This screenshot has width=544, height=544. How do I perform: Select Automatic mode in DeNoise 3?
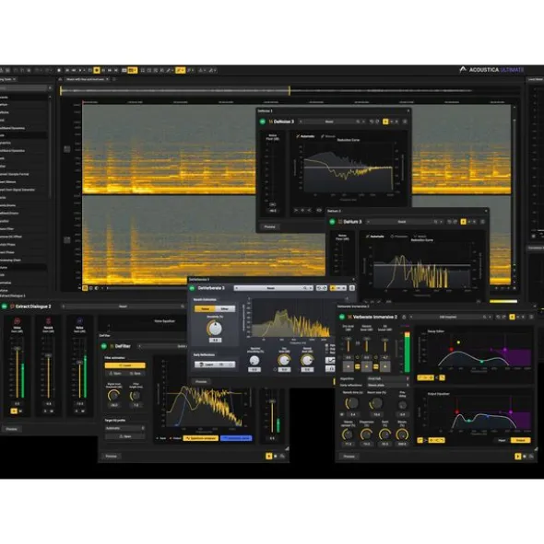(305, 136)
